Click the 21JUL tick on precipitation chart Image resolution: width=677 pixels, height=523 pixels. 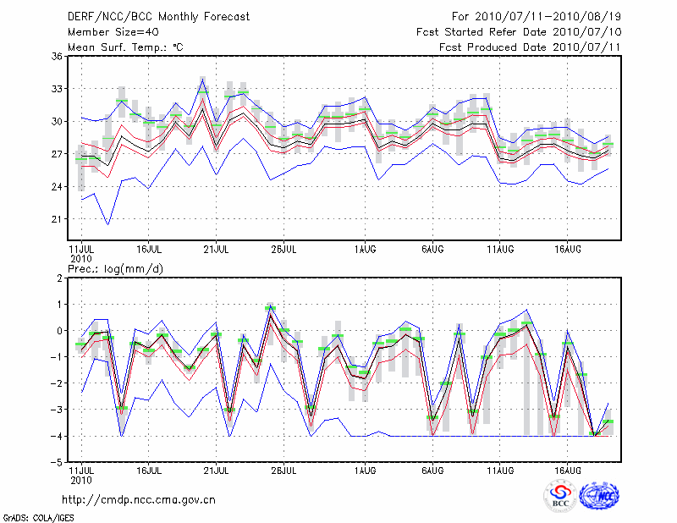point(217,471)
